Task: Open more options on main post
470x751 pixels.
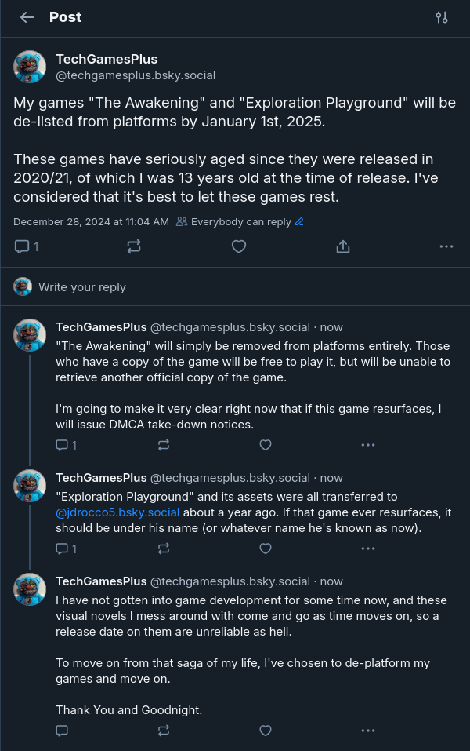Action: [446, 246]
